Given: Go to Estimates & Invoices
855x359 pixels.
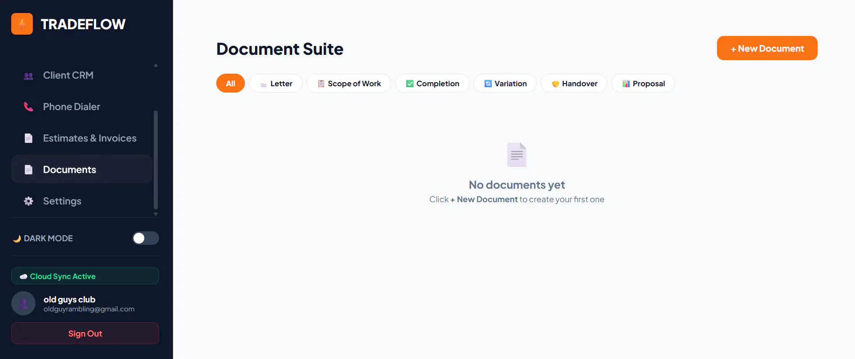Looking at the screenshot, I should point(82,138).
